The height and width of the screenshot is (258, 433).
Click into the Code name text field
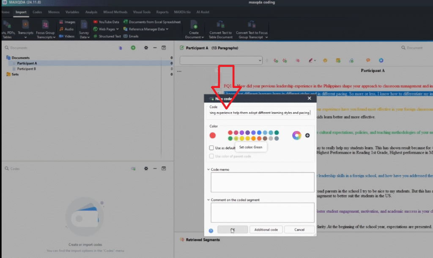[260, 113]
